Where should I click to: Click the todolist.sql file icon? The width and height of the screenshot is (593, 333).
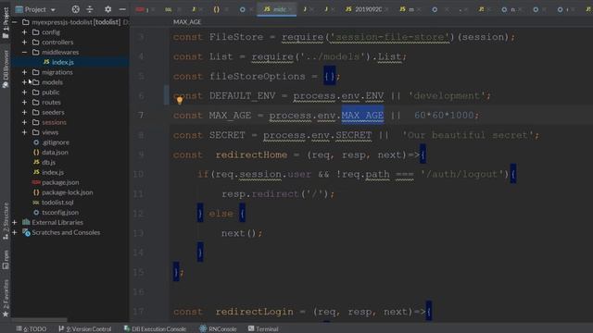click(36, 203)
